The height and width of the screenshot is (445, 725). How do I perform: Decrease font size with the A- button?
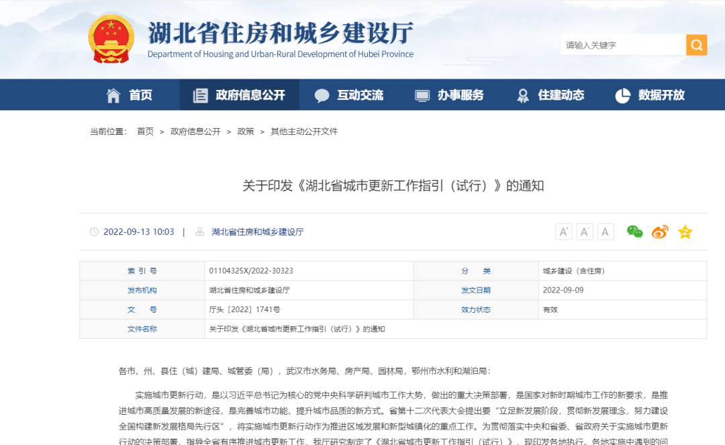[585, 232]
